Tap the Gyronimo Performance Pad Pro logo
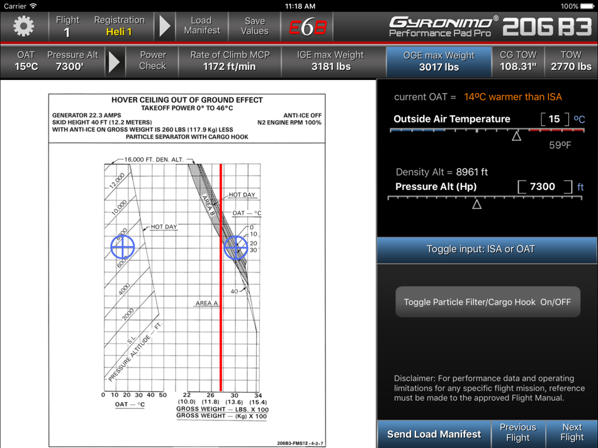 443,26
